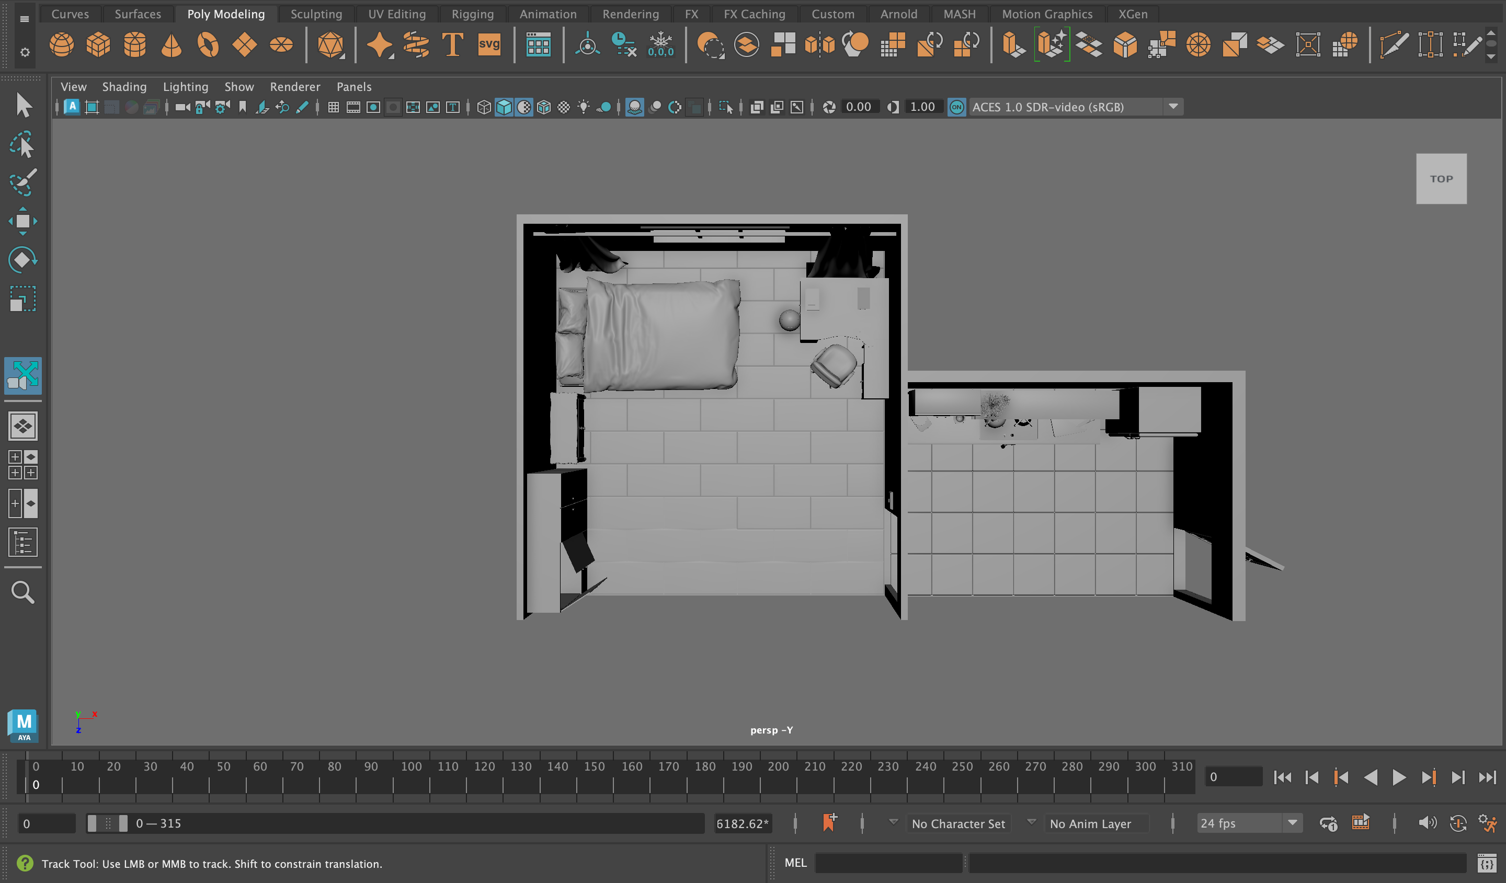Expand the anim layer arrow menu

[x=1032, y=822]
